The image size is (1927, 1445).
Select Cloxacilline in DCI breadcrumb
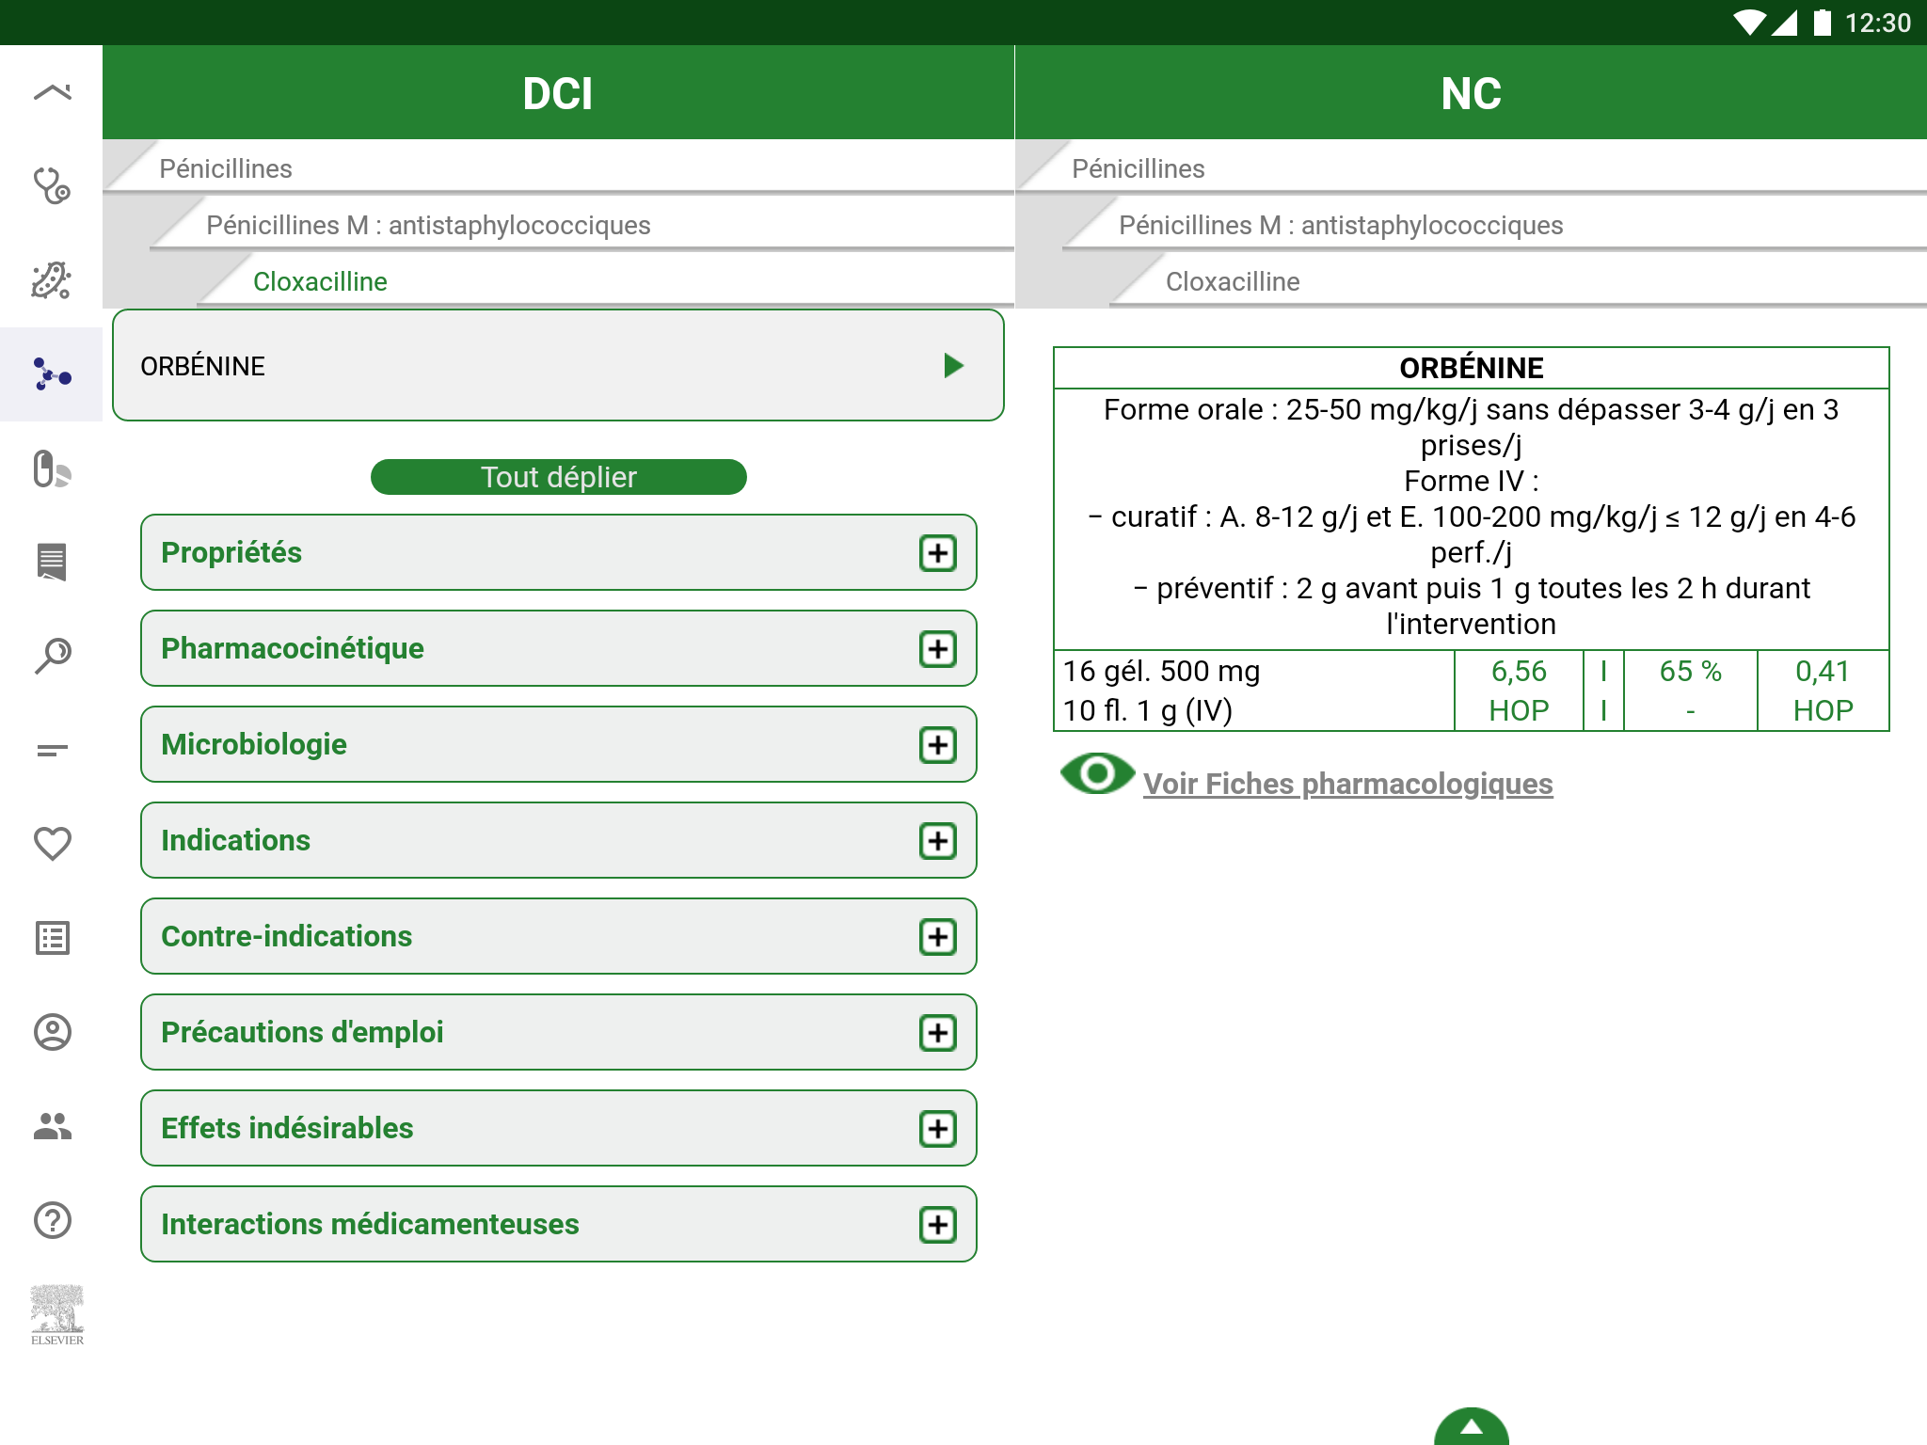pyautogui.click(x=320, y=281)
